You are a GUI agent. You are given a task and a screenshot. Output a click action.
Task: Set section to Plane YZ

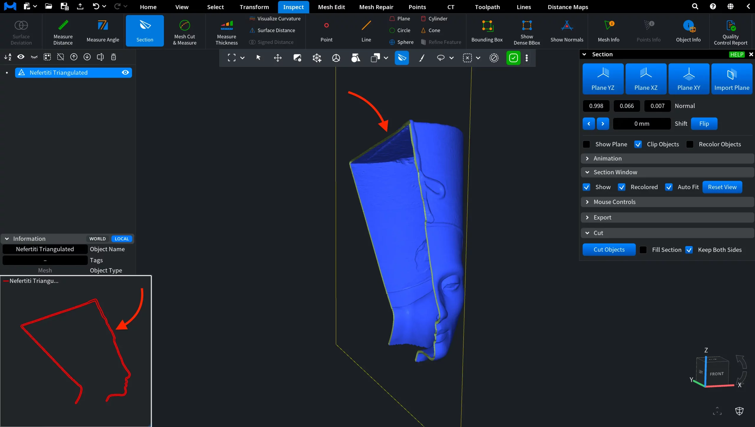(x=603, y=79)
